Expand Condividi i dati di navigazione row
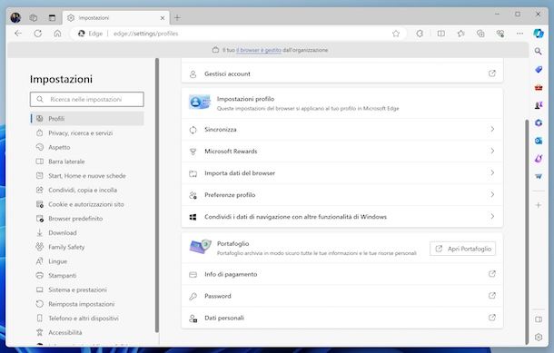This screenshot has width=554, height=353. [341, 217]
